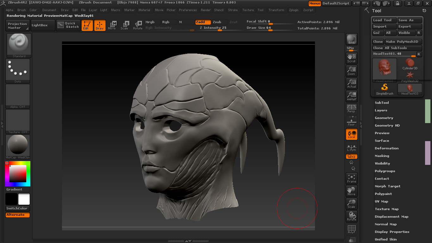
Task: Select the Scroll canvas tool
Action: pos(351,58)
